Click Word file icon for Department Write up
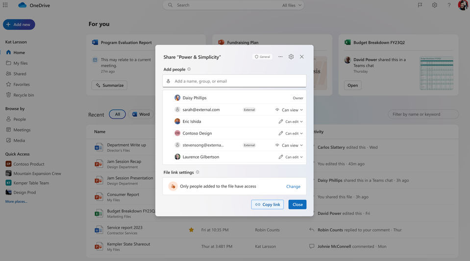The height and width of the screenshot is (261, 470). (x=99, y=147)
